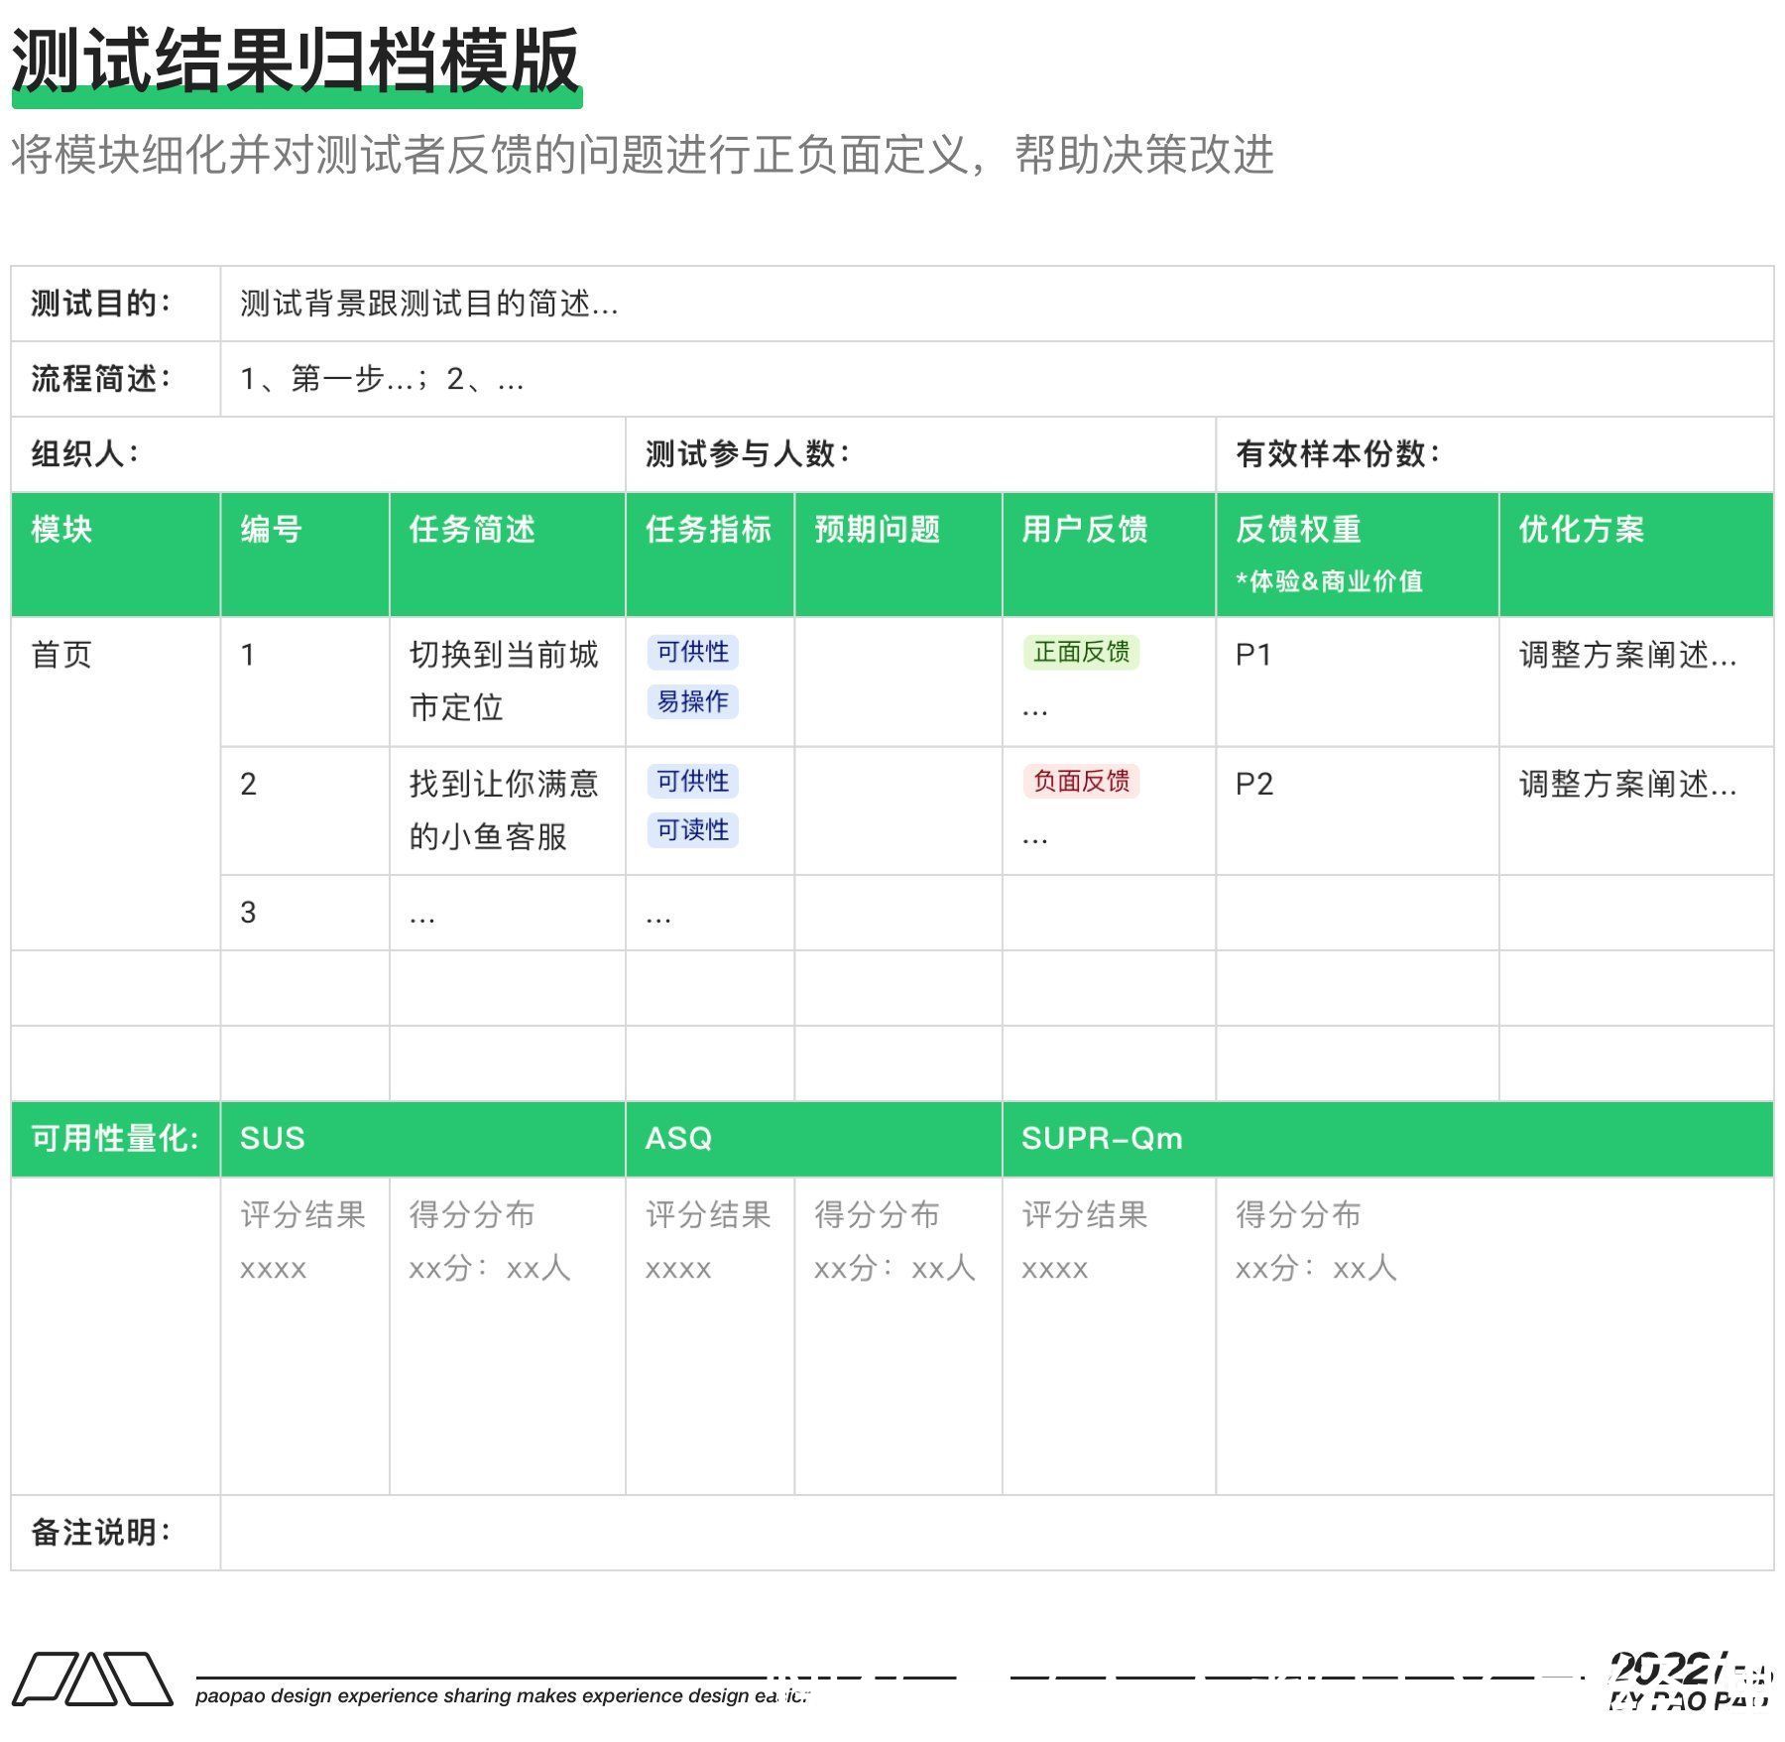This screenshot has height=1742, width=1785.
Task: Click the 任务简述 column header
Action: coord(508,554)
